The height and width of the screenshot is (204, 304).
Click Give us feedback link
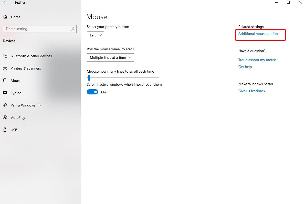pyautogui.click(x=252, y=91)
